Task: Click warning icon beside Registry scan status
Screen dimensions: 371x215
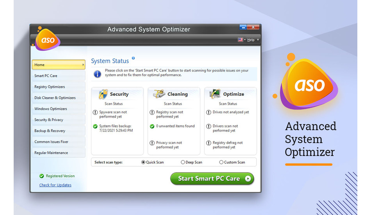Action: coord(152,112)
